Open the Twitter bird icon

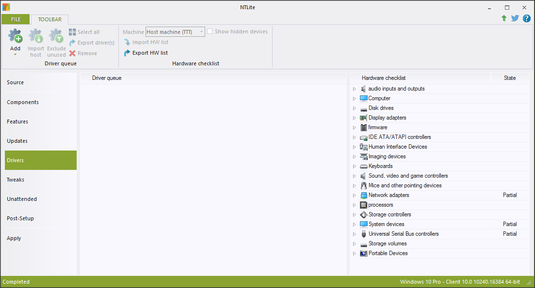coord(515,18)
